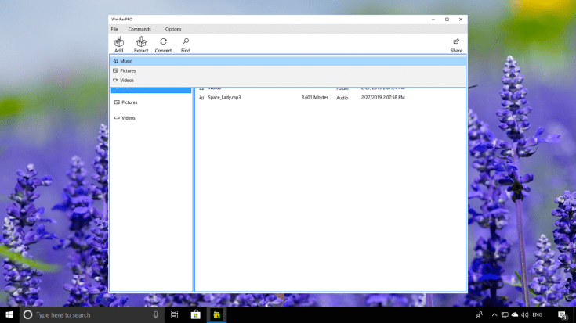Choose Videos in the dropdown list
The image size is (576, 323).
tap(127, 80)
